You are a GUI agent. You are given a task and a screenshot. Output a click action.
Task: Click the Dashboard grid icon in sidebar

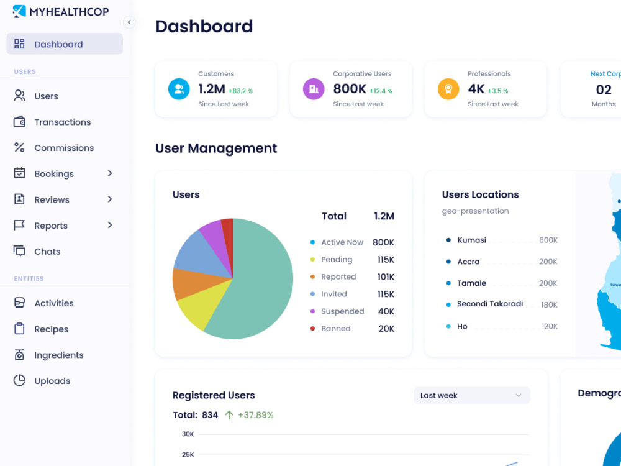pos(19,43)
